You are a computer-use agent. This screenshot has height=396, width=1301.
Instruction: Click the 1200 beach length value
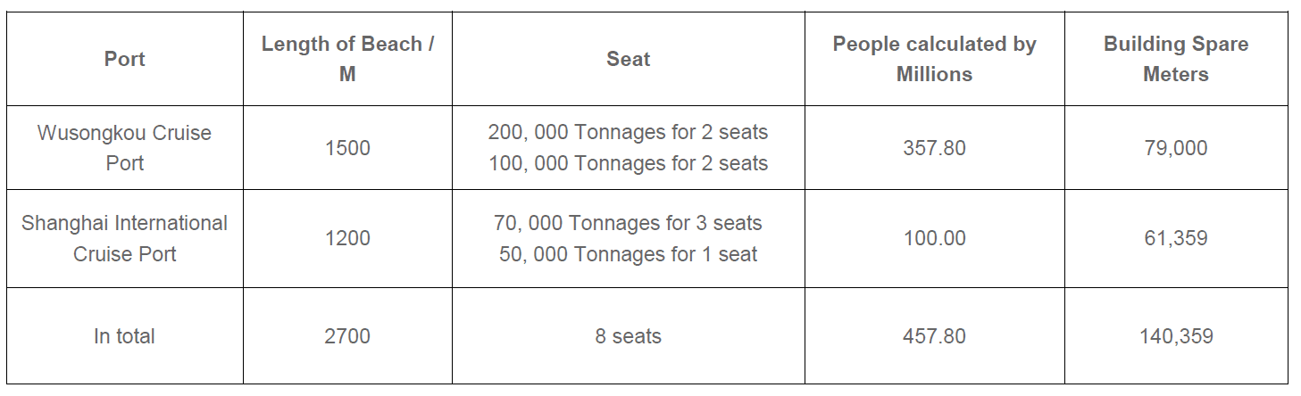coord(347,238)
